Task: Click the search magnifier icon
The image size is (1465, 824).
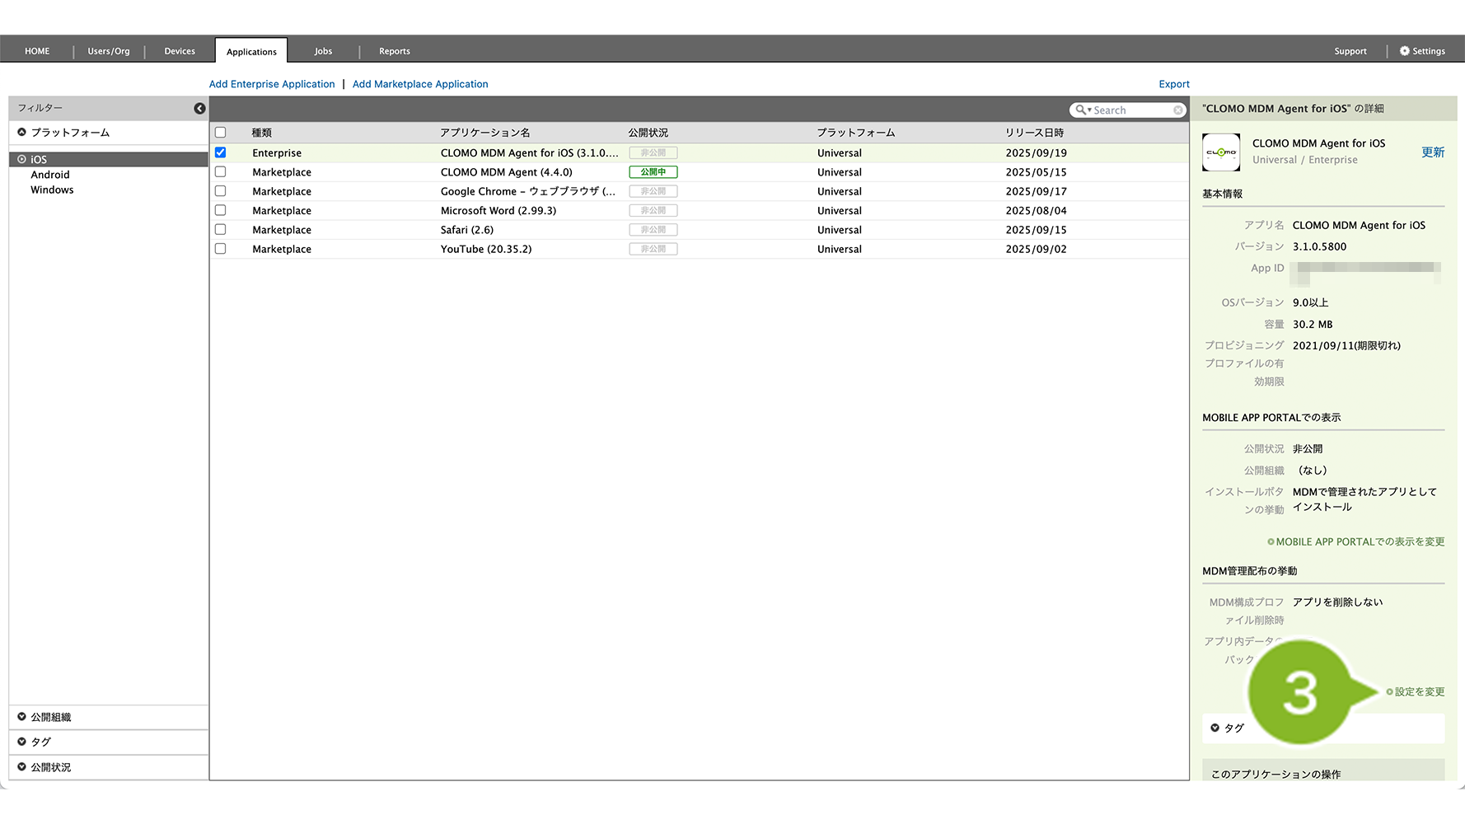Action: pos(1080,110)
